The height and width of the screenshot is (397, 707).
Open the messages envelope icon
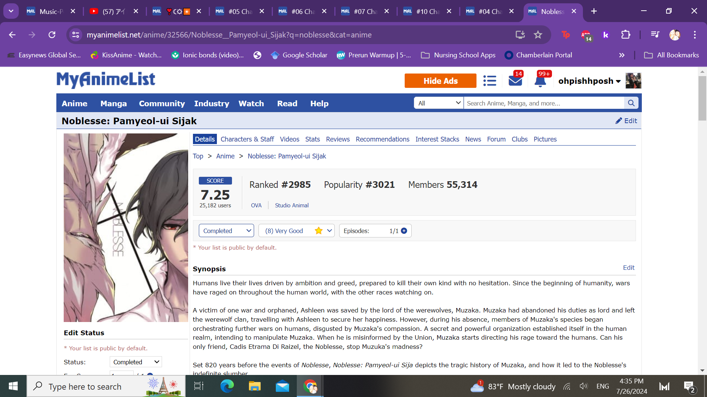tap(515, 81)
